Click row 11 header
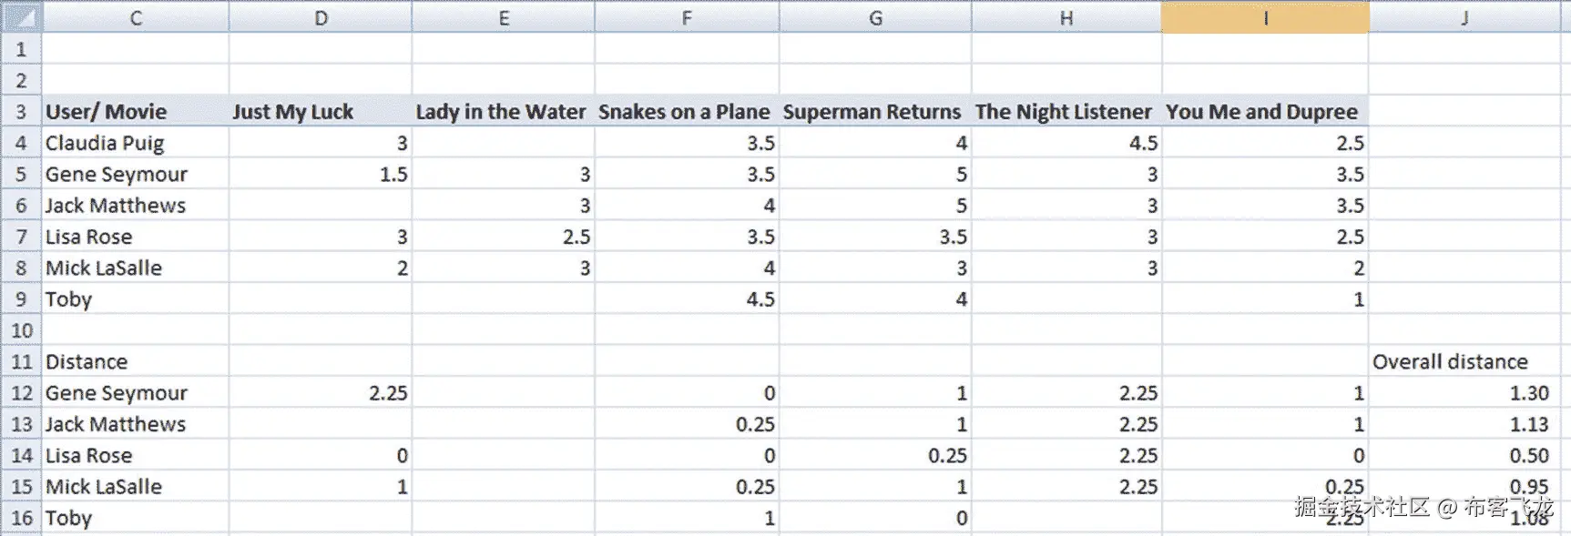Screen dimensions: 1571x536 click(x=21, y=362)
